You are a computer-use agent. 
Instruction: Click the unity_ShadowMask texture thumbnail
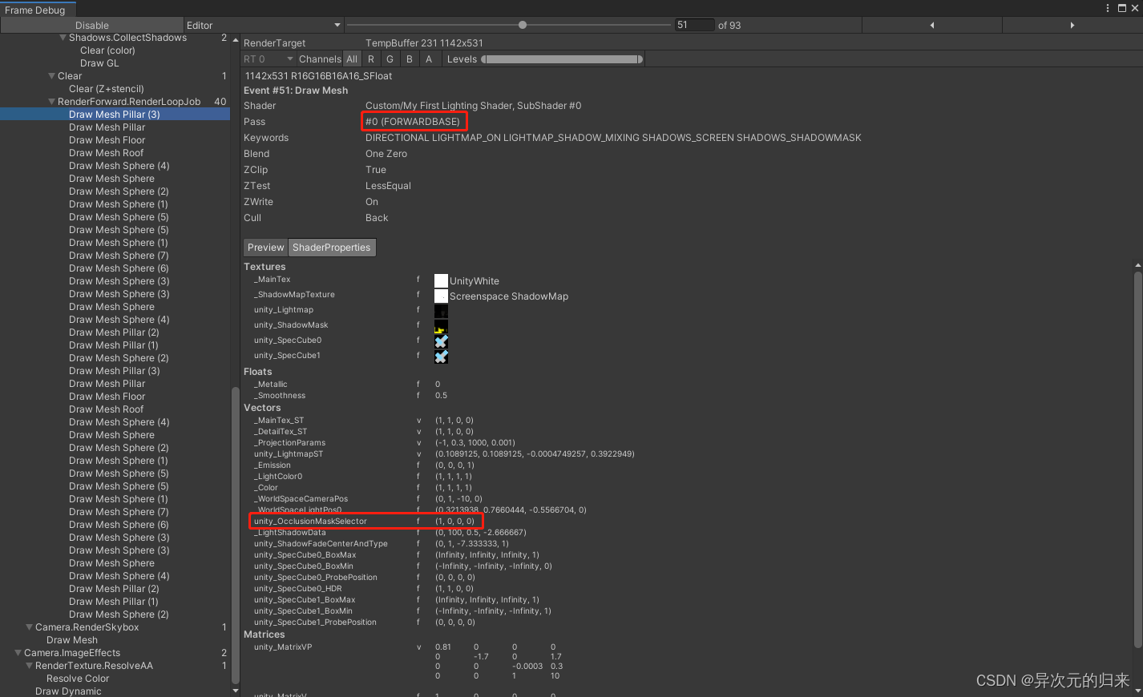click(x=441, y=326)
